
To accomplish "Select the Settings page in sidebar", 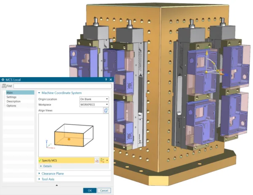I will point(11,97).
